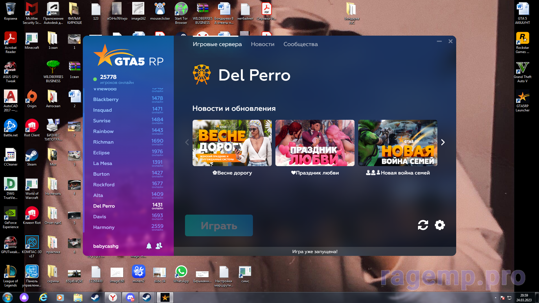Open the friends list icon
The image size is (539, 303).
pyautogui.click(x=159, y=246)
